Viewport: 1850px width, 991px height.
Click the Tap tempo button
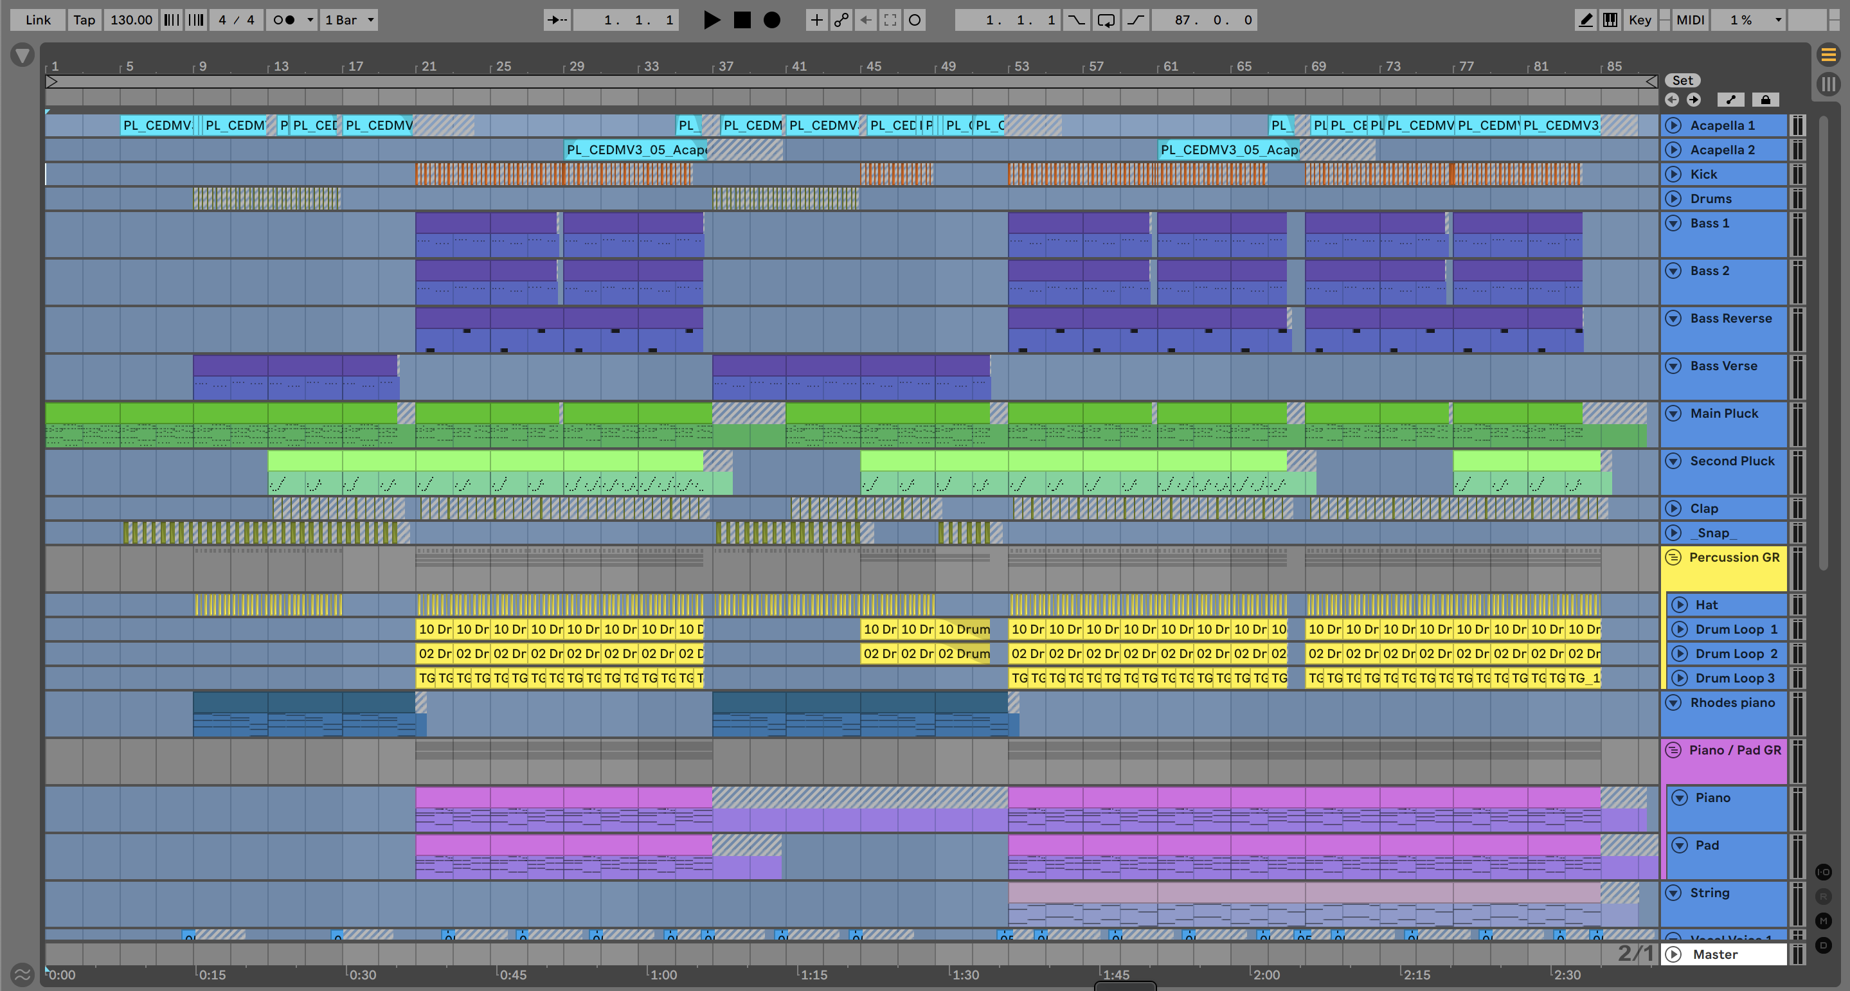(84, 20)
